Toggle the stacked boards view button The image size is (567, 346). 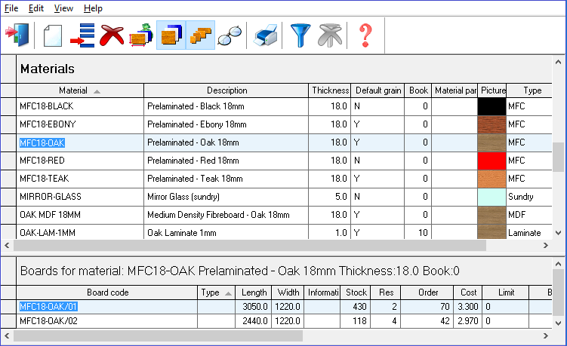[x=171, y=35]
